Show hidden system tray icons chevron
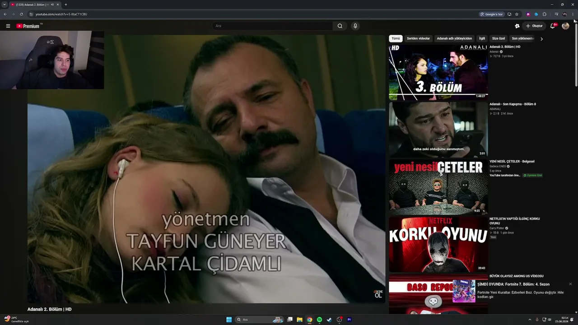Image resolution: width=578 pixels, height=325 pixels. (530, 320)
